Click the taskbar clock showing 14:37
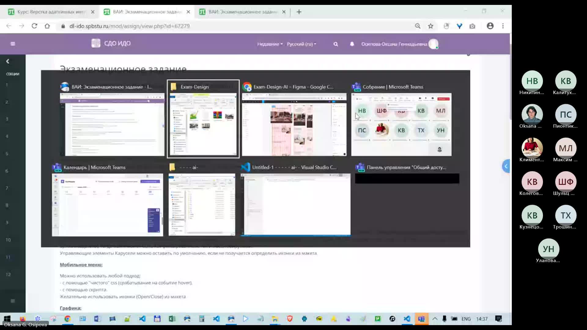 point(482,319)
